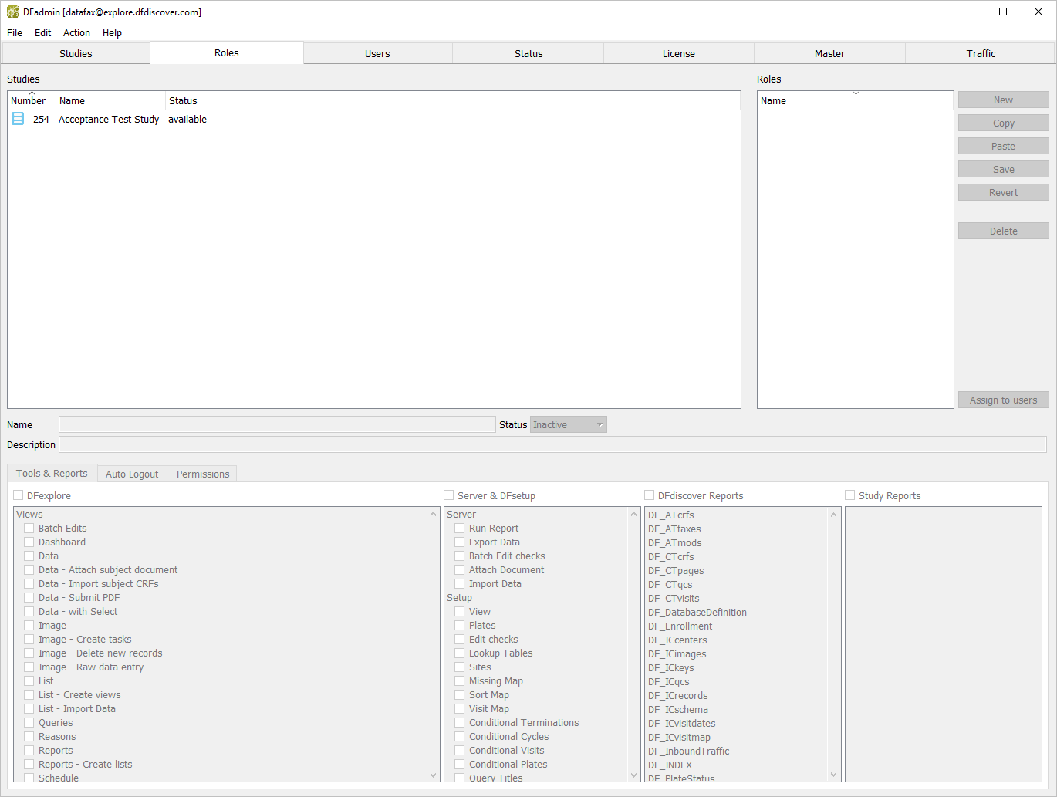This screenshot has width=1057, height=797.
Task: Click the Description text field
Action: tap(552, 445)
